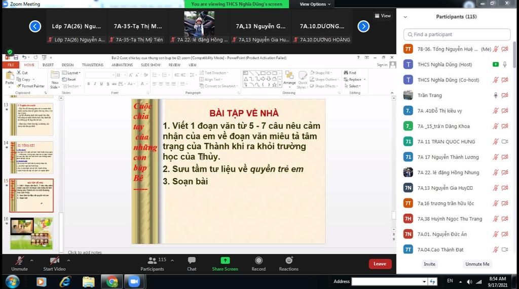Open the View Options dropdown
This screenshot has width=519, height=289.
[x=315, y=4]
